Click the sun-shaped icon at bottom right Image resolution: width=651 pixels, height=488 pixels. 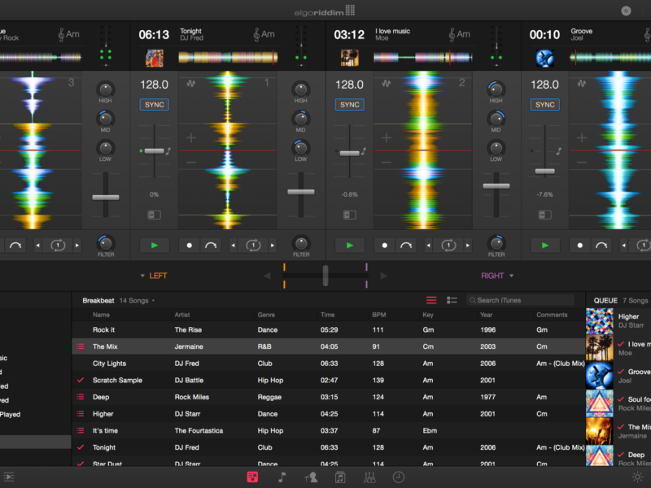pos(637,477)
